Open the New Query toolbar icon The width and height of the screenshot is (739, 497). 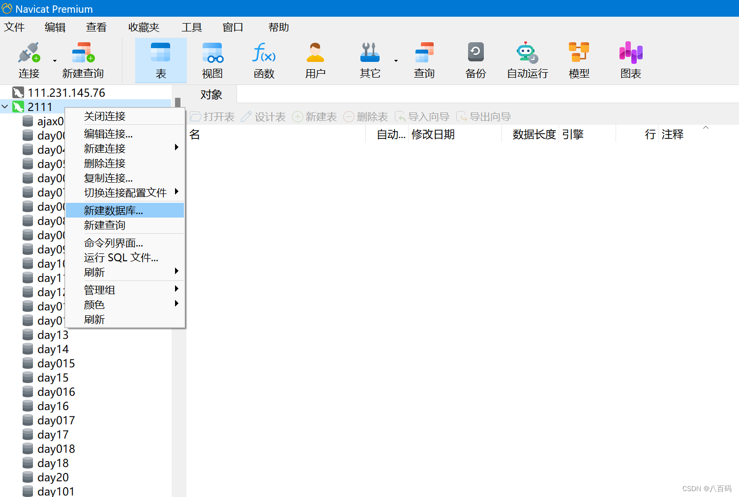83,53
